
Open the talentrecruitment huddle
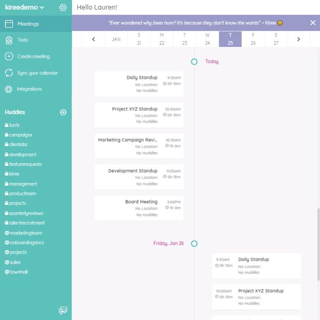pos(25,223)
